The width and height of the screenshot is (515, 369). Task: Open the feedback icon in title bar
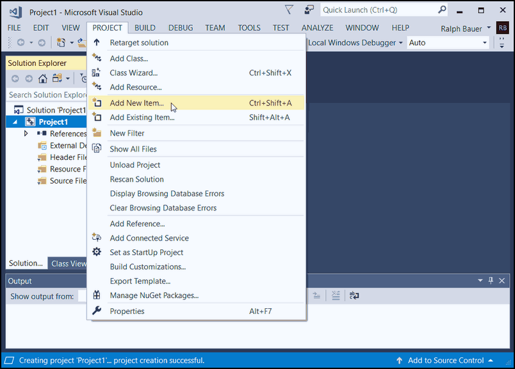[309, 10]
